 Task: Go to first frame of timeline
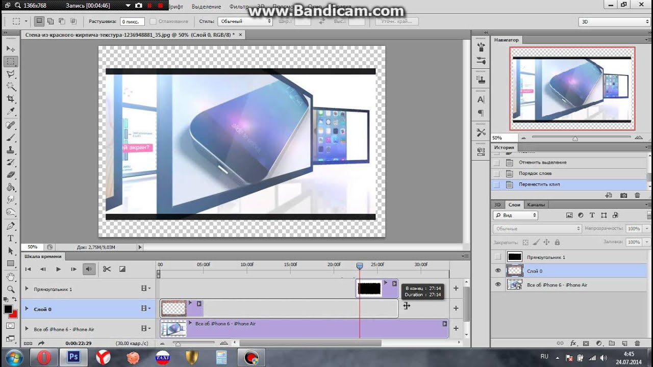point(28,269)
